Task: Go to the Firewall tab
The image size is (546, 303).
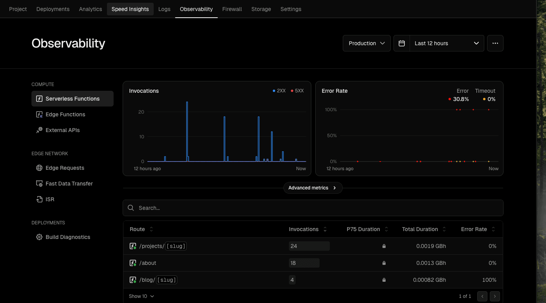Action: point(232,9)
